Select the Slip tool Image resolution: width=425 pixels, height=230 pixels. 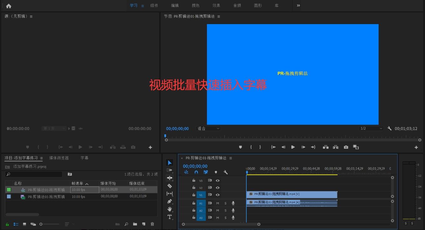170,194
